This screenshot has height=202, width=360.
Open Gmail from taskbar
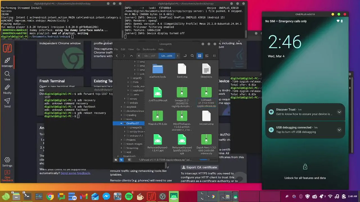(84, 197)
